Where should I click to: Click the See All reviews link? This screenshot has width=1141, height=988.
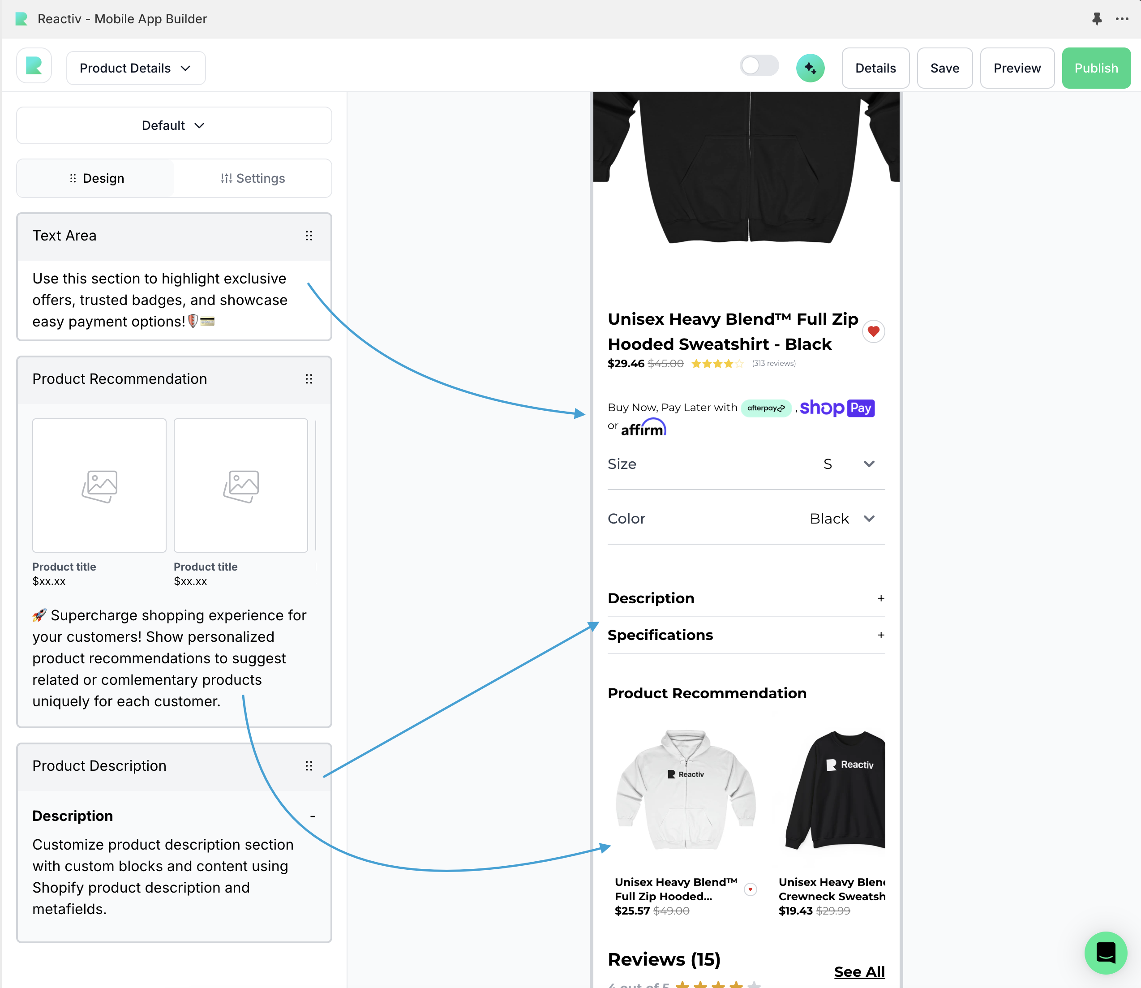[x=859, y=971]
